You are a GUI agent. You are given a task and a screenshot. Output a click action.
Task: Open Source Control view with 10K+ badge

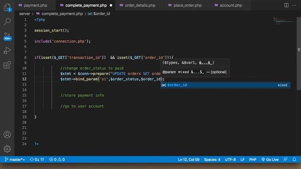point(8,37)
